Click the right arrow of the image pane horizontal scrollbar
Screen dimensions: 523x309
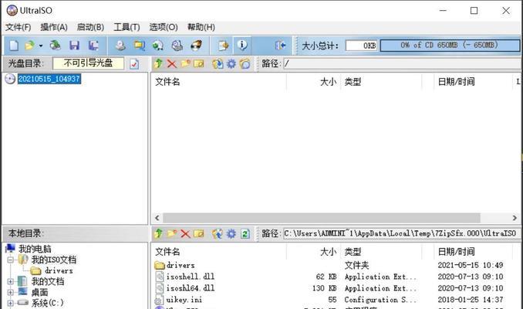515,218
